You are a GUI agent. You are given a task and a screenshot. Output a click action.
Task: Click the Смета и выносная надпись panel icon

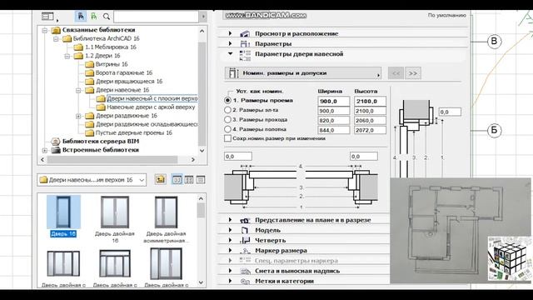[245, 271]
